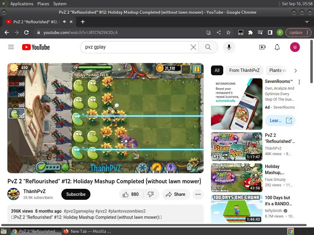Select the All filter chip
314x235 pixels.
217,70
